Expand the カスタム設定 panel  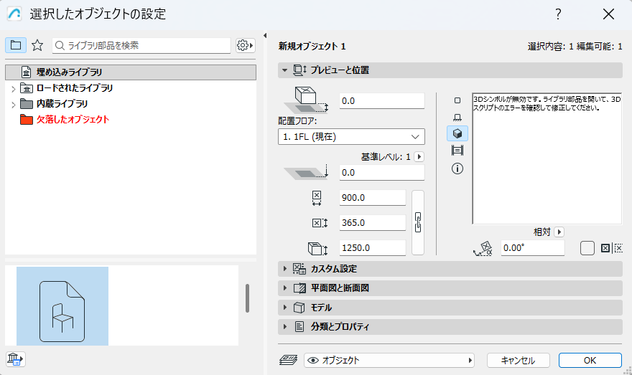pos(450,269)
